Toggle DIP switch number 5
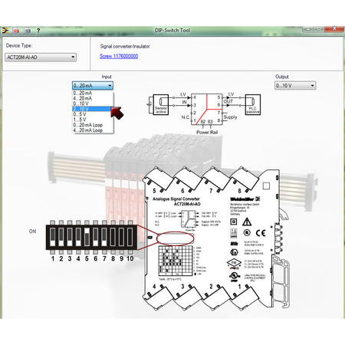This screenshot has height=345, width=345. [87, 237]
